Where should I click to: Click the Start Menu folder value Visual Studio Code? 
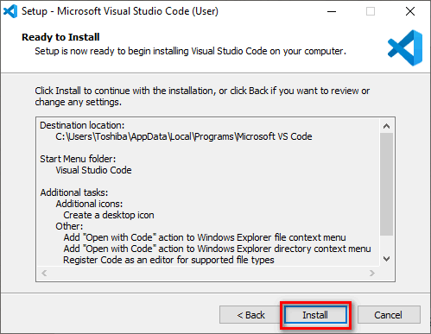tap(93, 170)
